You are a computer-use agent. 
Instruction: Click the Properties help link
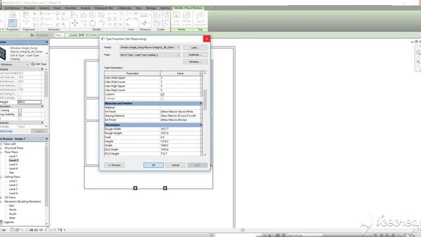[6, 131]
